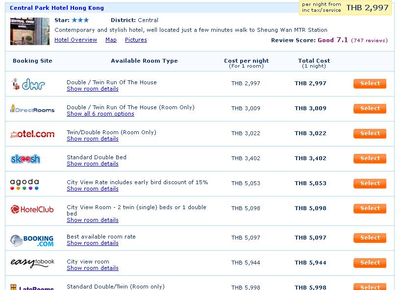The height and width of the screenshot is (290, 402).
Task: Open the hotel thumbnail photo
Action: 30,31
